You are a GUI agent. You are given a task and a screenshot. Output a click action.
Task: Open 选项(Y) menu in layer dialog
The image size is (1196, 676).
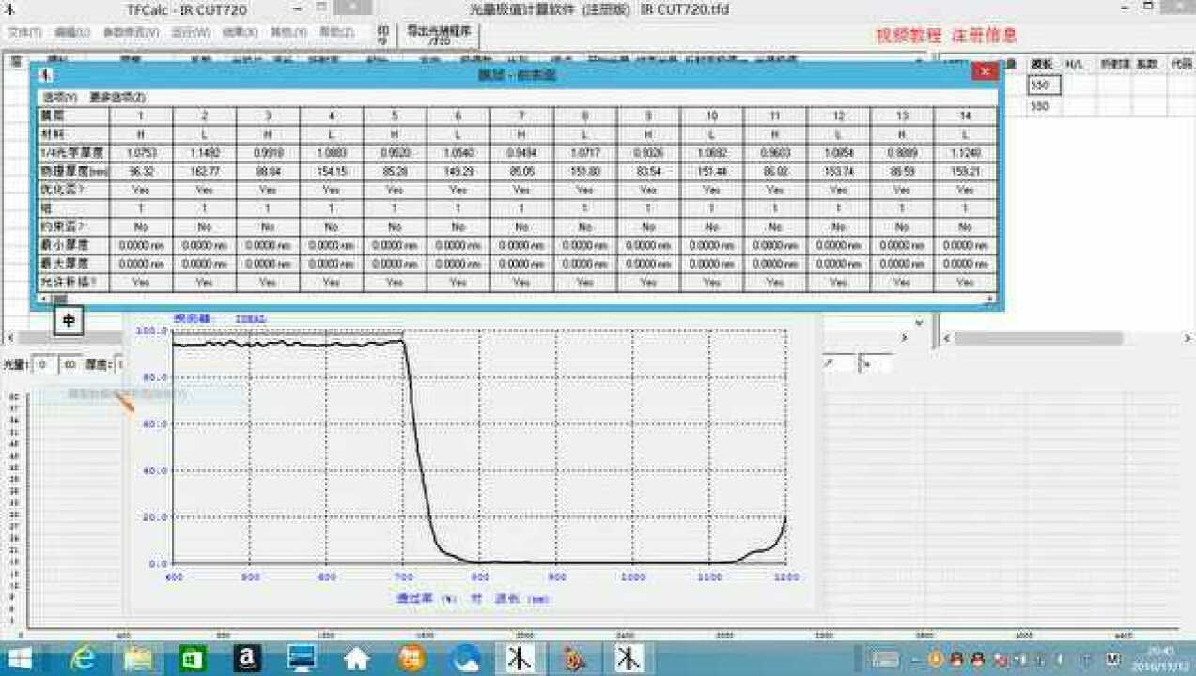coord(60,97)
